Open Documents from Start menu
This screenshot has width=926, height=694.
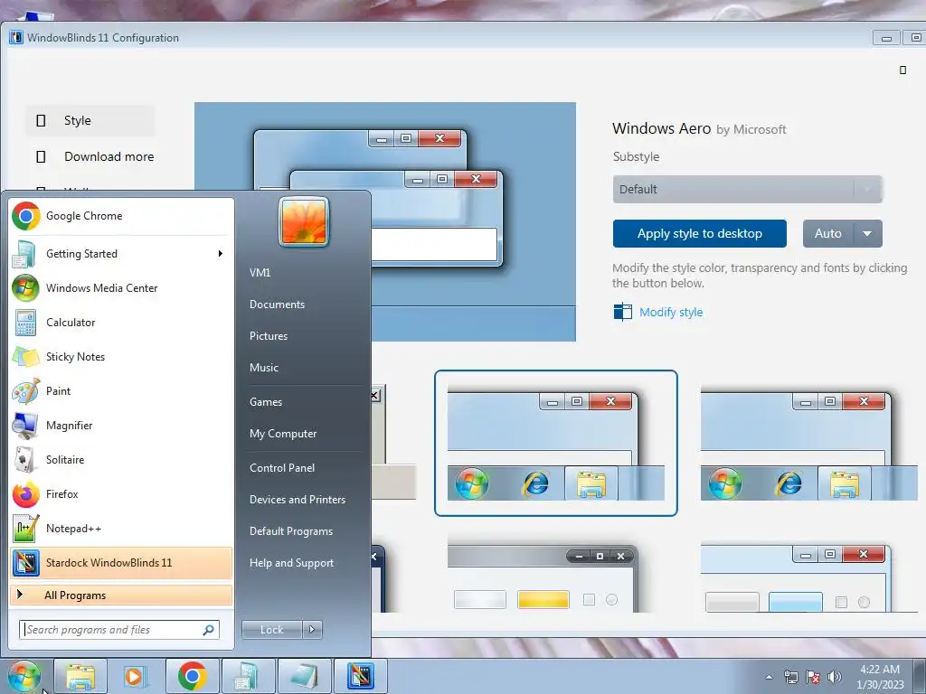pos(277,305)
